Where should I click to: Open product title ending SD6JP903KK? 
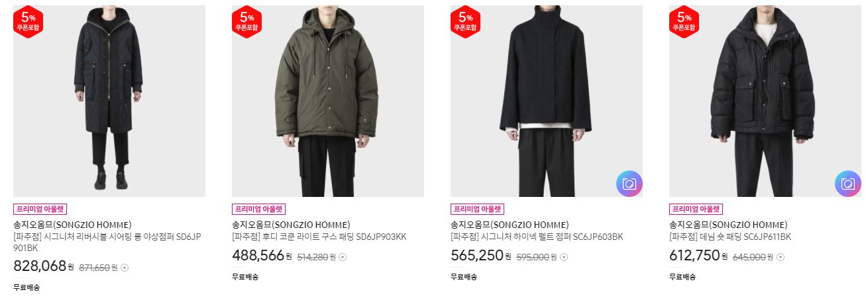click(x=319, y=237)
